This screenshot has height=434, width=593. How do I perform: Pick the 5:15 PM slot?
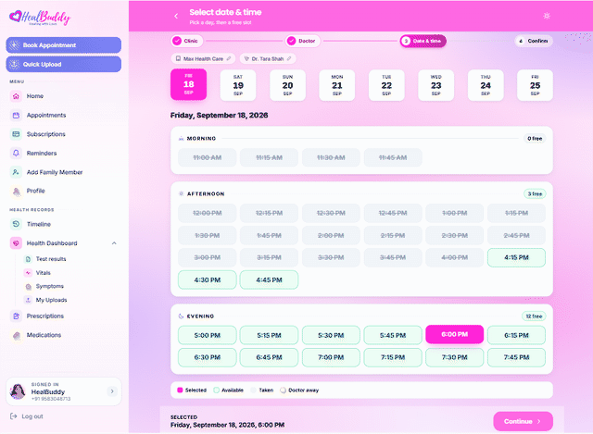click(269, 335)
